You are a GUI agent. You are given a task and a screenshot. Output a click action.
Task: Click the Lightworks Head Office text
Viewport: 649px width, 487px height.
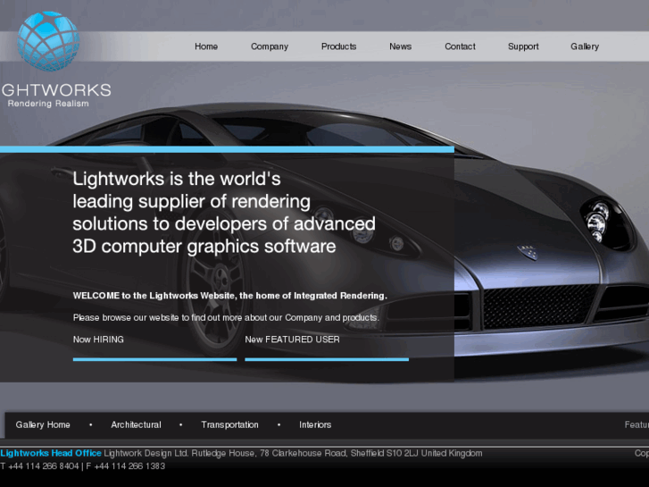click(51, 453)
